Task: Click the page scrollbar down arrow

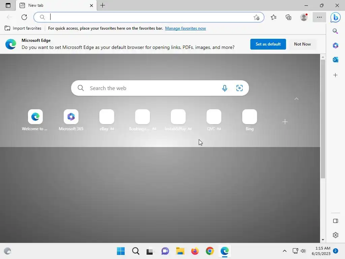Action: click(323, 240)
